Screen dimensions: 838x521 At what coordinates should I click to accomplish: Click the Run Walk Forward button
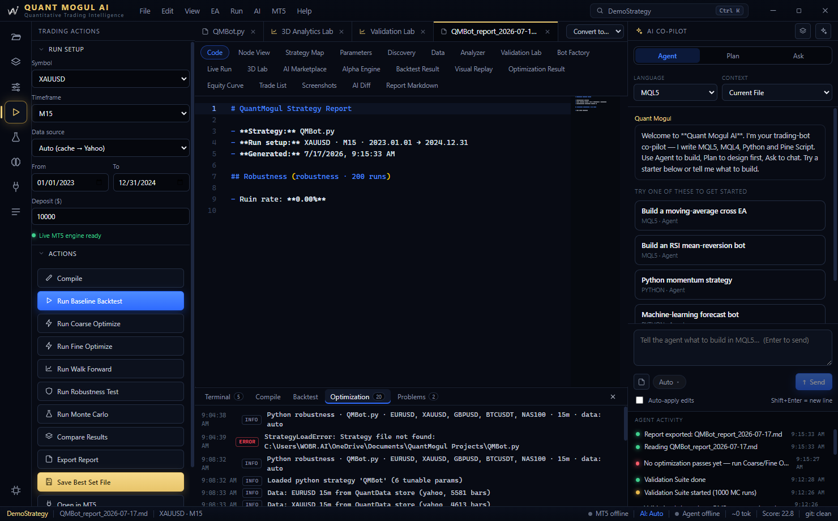[110, 369]
